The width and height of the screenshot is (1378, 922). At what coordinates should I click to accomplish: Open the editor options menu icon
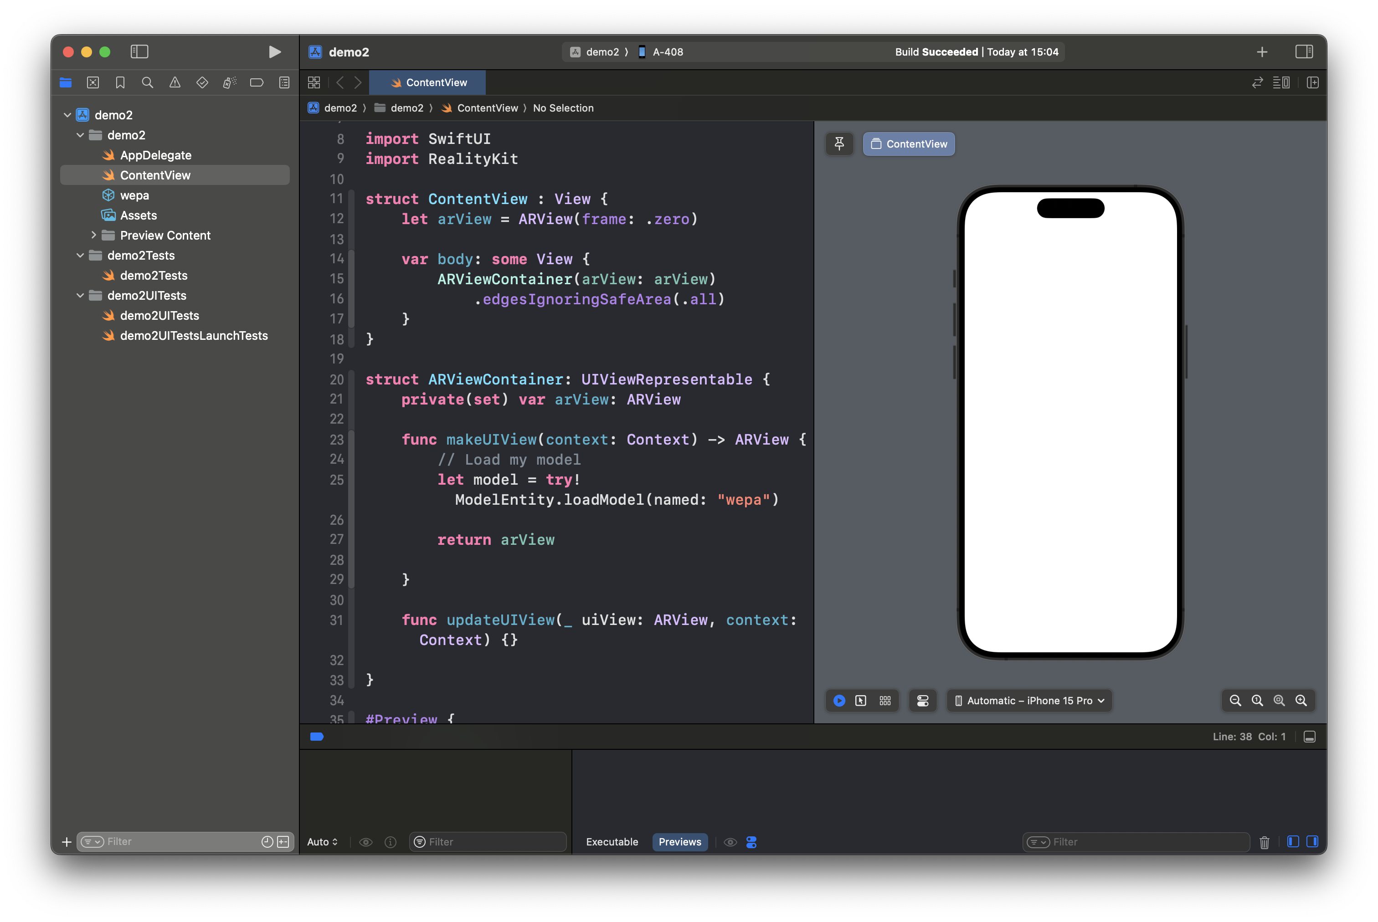1281,82
